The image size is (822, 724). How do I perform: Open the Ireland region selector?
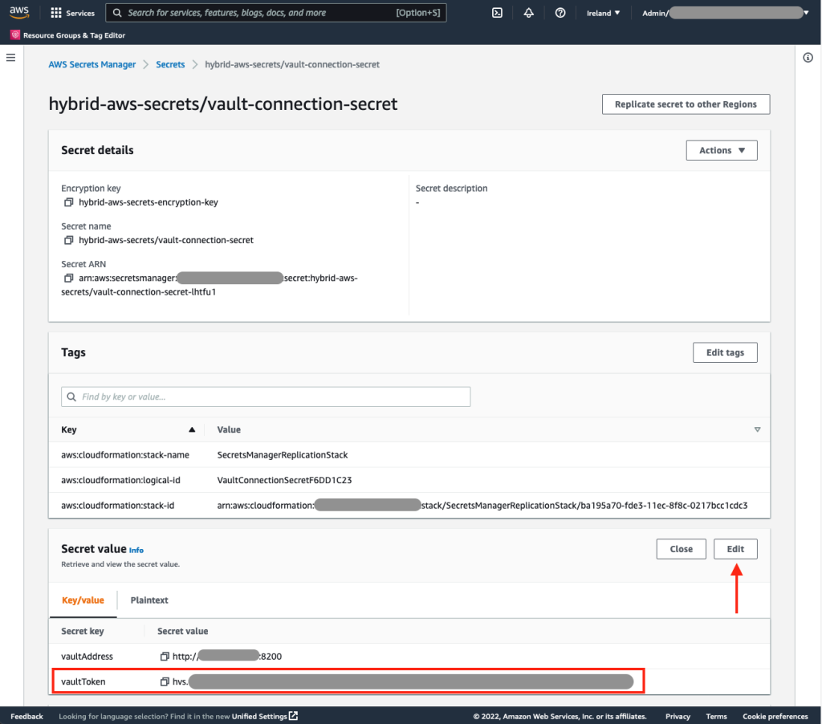[x=599, y=13]
